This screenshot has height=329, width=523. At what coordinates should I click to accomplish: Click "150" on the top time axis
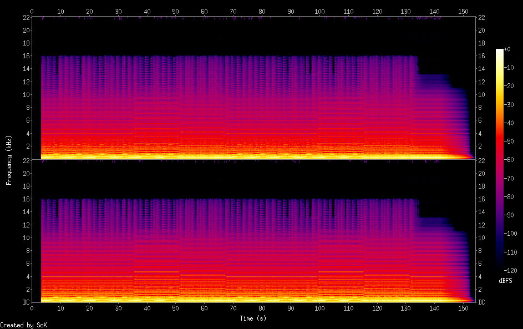coord(463,11)
